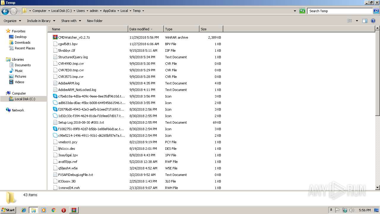The image size is (380, 214).
Task: Toggle the preview pane button
Action: point(365,21)
